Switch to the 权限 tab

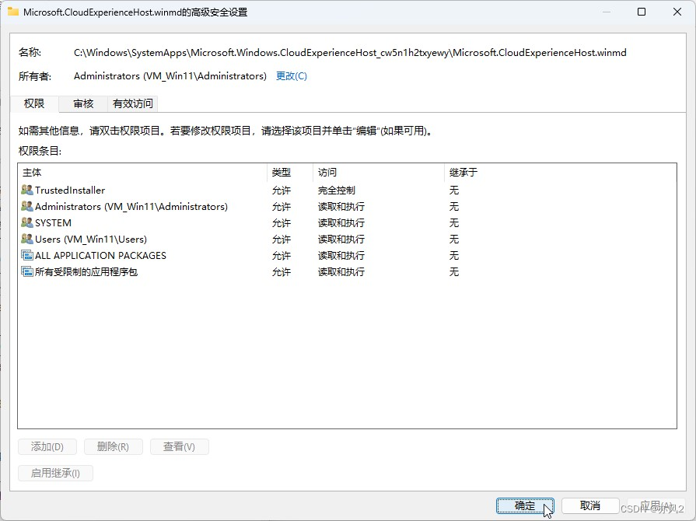tap(34, 103)
